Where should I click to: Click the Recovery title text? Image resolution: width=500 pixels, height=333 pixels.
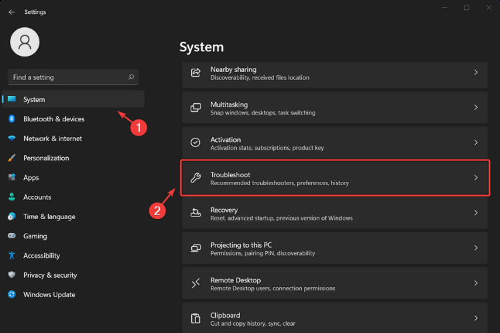(x=224, y=210)
